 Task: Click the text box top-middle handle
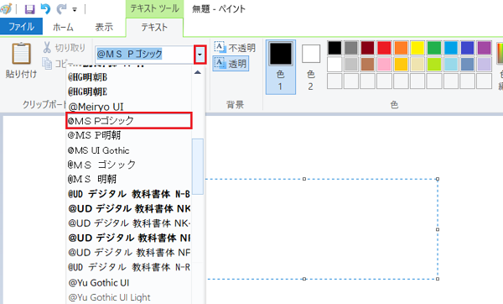click(304, 179)
